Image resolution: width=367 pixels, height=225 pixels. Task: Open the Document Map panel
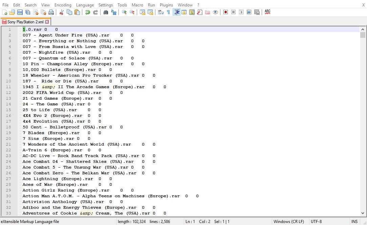[x=192, y=12]
